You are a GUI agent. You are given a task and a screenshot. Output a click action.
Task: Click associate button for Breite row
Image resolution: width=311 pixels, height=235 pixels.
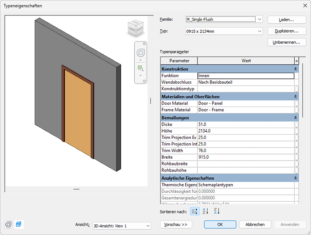296,157
